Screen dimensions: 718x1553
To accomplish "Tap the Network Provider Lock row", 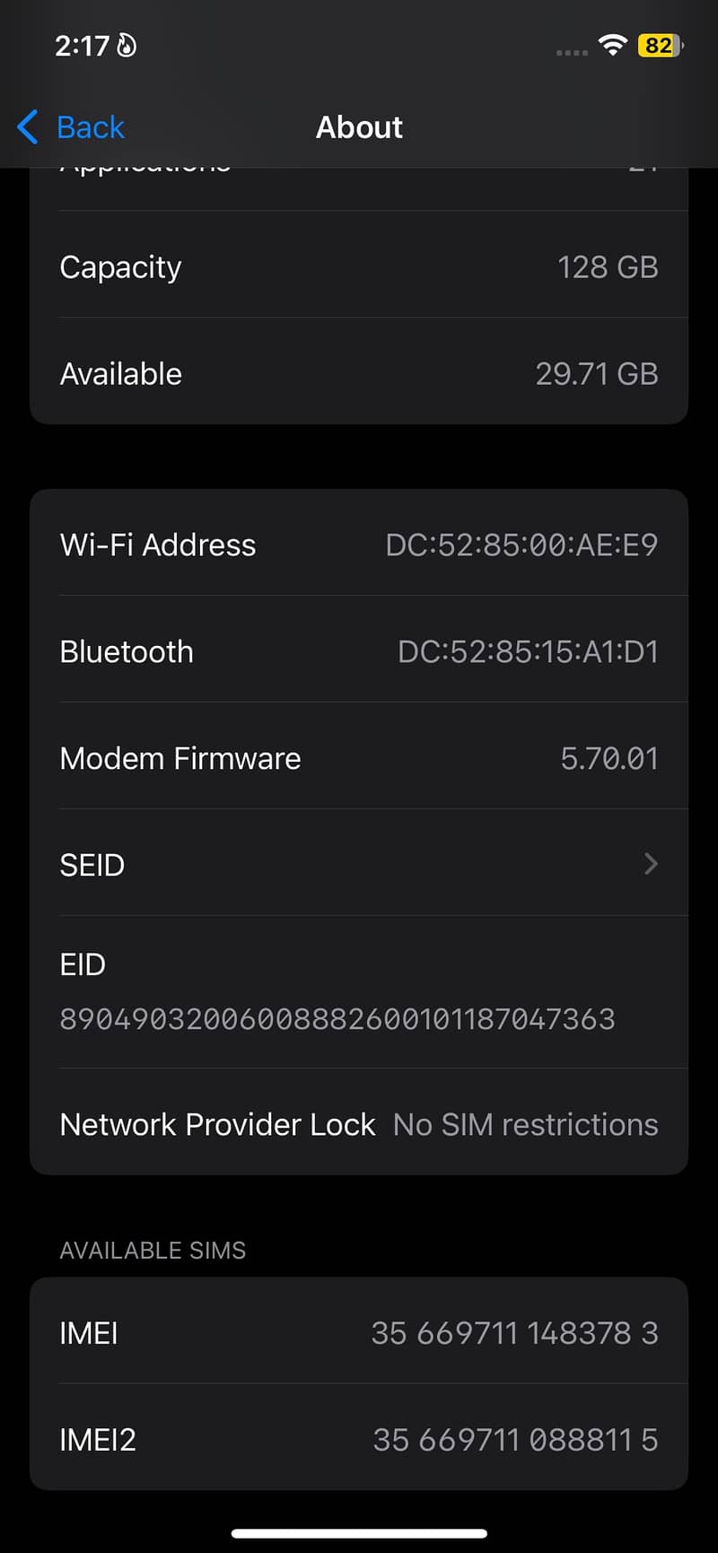I will (x=359, y=1124).
